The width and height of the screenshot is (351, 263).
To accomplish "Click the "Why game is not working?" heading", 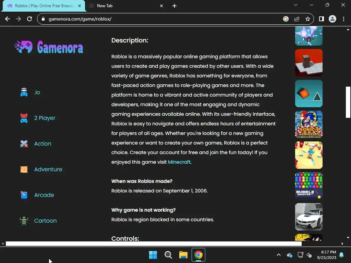I will 144,210.
